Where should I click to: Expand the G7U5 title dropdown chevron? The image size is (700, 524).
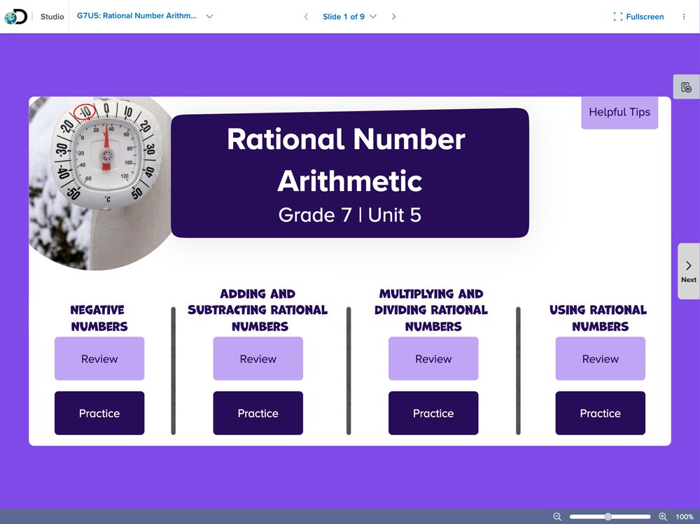(x=209, y=17)
